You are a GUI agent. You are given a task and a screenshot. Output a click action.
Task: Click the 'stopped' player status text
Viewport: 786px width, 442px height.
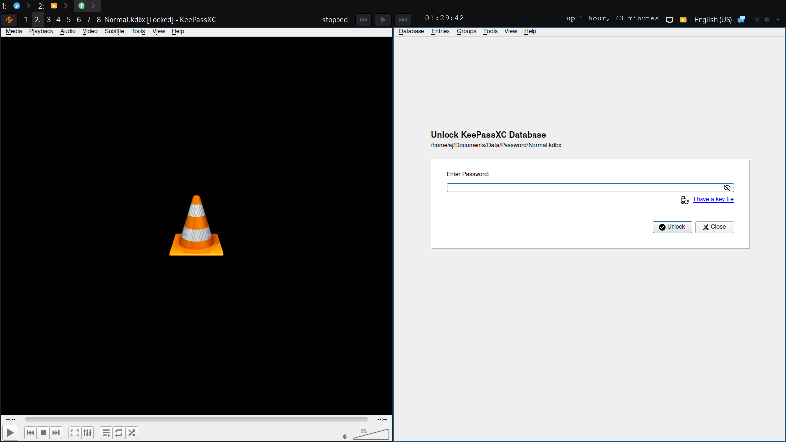tap(335, 20)
